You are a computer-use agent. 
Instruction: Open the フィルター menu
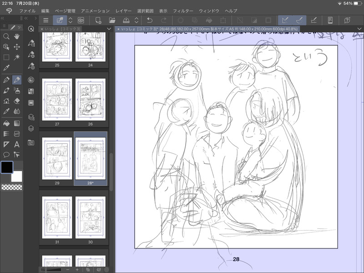(x=183, y=10)
